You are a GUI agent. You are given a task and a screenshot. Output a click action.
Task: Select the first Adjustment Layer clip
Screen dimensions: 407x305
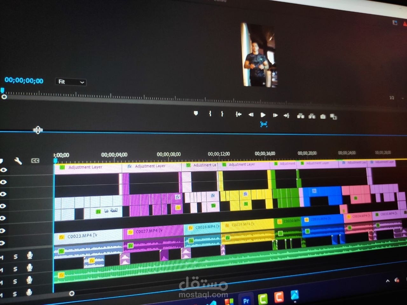point(88,168)
